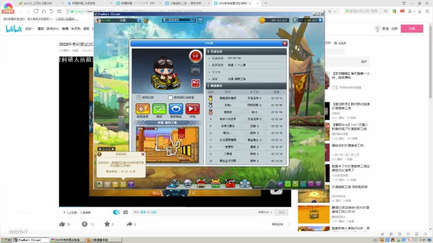Open the yellow desert recommended video thumbnail
Screen dimensions: 433x243
[x=313, y=194]
